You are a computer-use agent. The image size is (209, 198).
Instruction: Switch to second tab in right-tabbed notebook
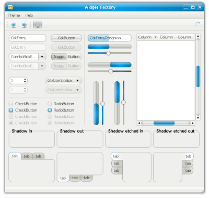pos(188,163)
